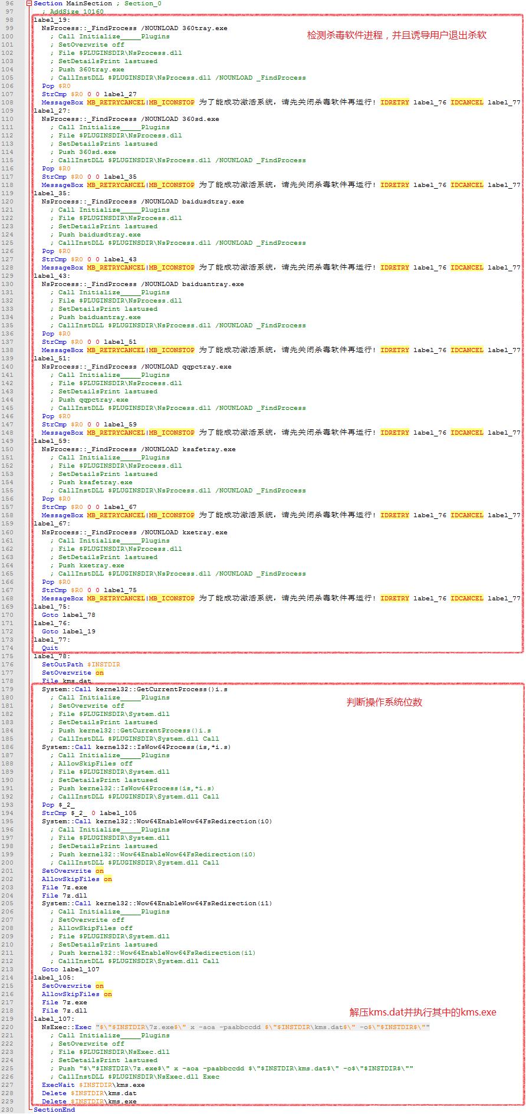Click the _FindProcess /NOUNLOAD qqpctray.exe line
Viewport: 526px width, 1114px height.
137,367
